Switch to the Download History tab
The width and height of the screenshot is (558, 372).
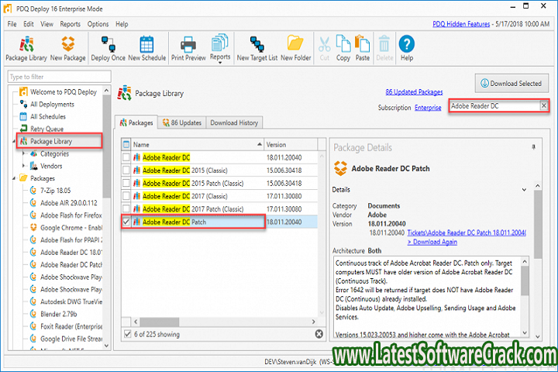[235, 122]
